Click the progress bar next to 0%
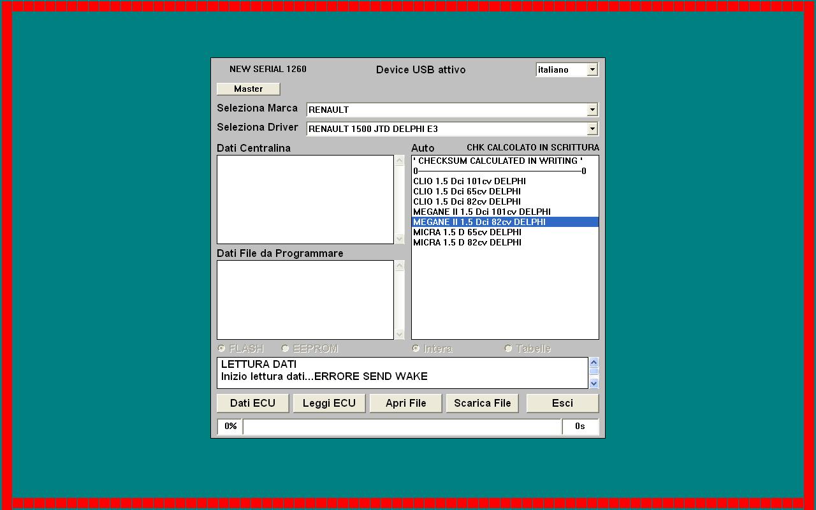Screen dimensions: 816x510 402,426
